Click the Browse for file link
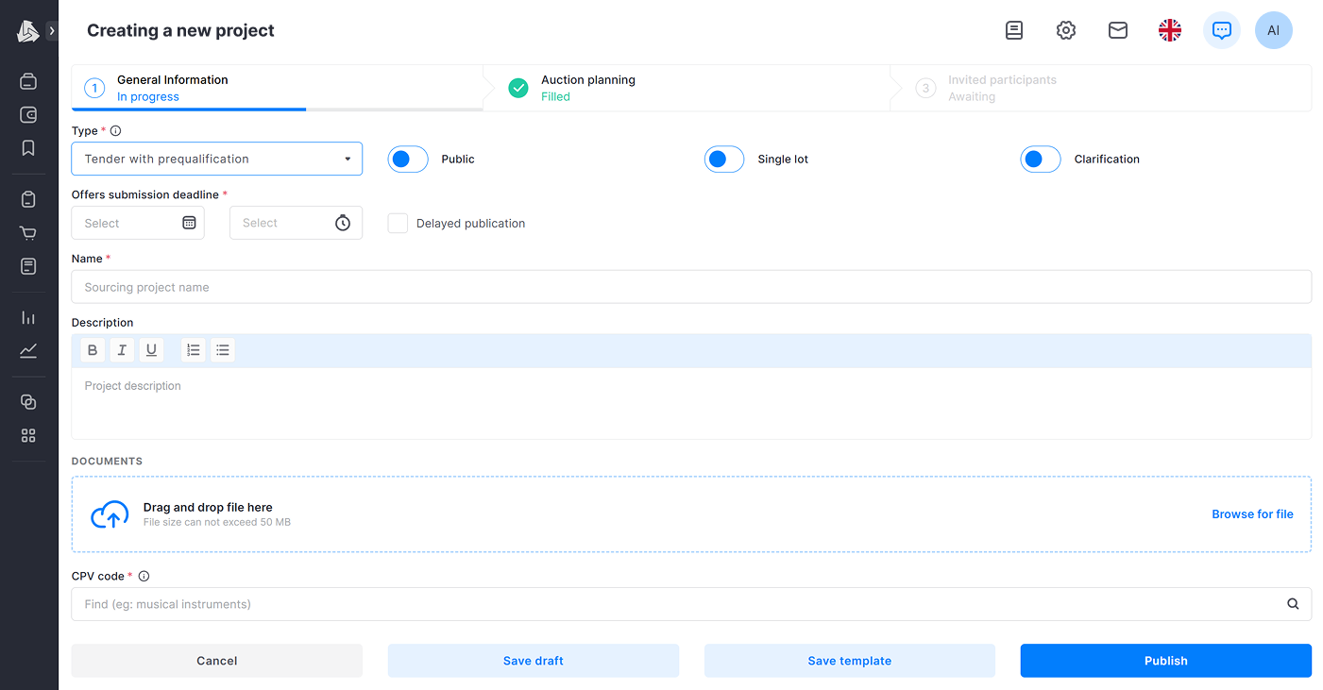Image resolution: width=1323 pixels, height=690 pixels. click(1252, 514)
